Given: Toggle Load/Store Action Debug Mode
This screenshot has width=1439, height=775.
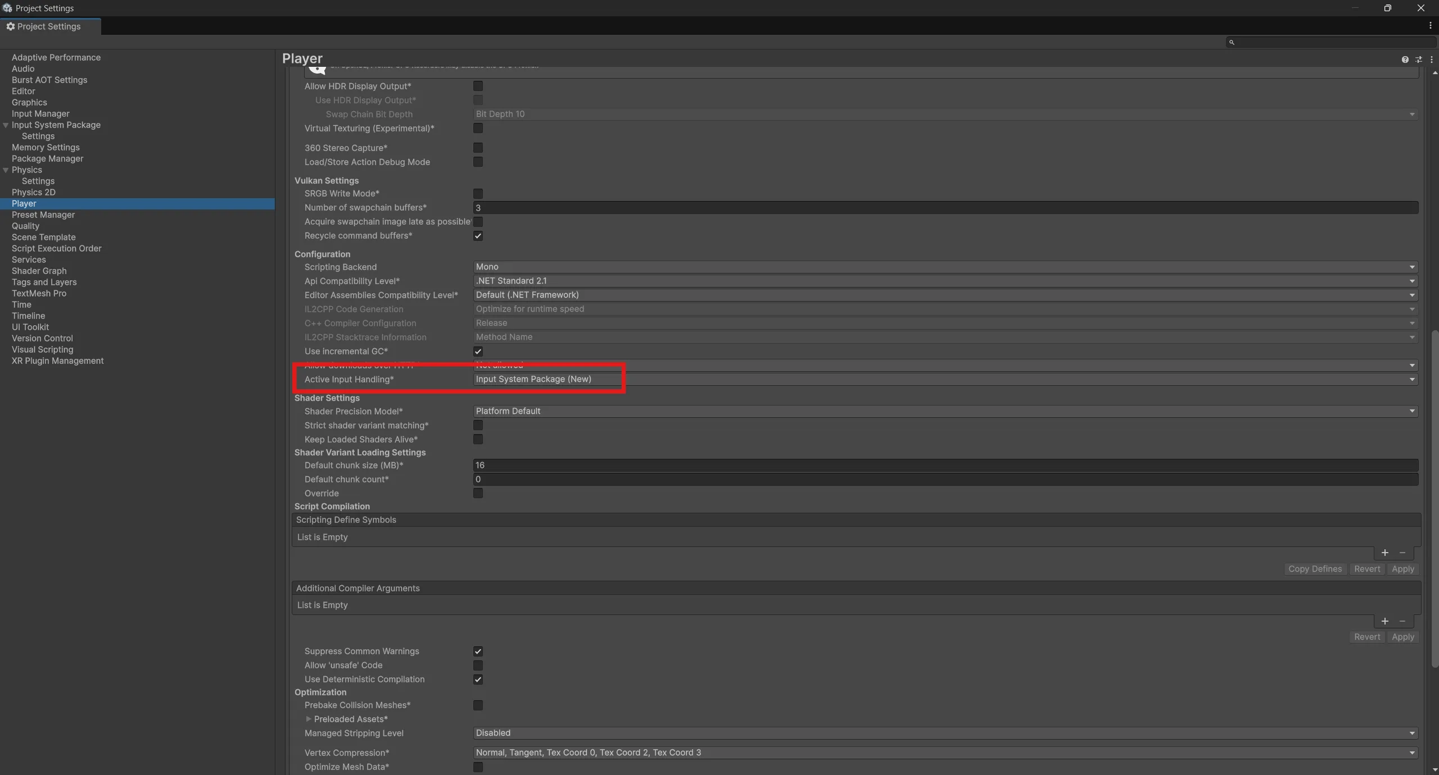Looking at the screenshot, I should [x=478, y=162].
